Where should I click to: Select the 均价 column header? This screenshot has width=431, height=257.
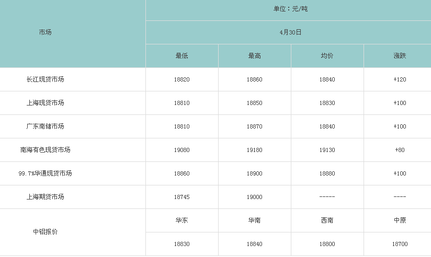tap(327, 56)
